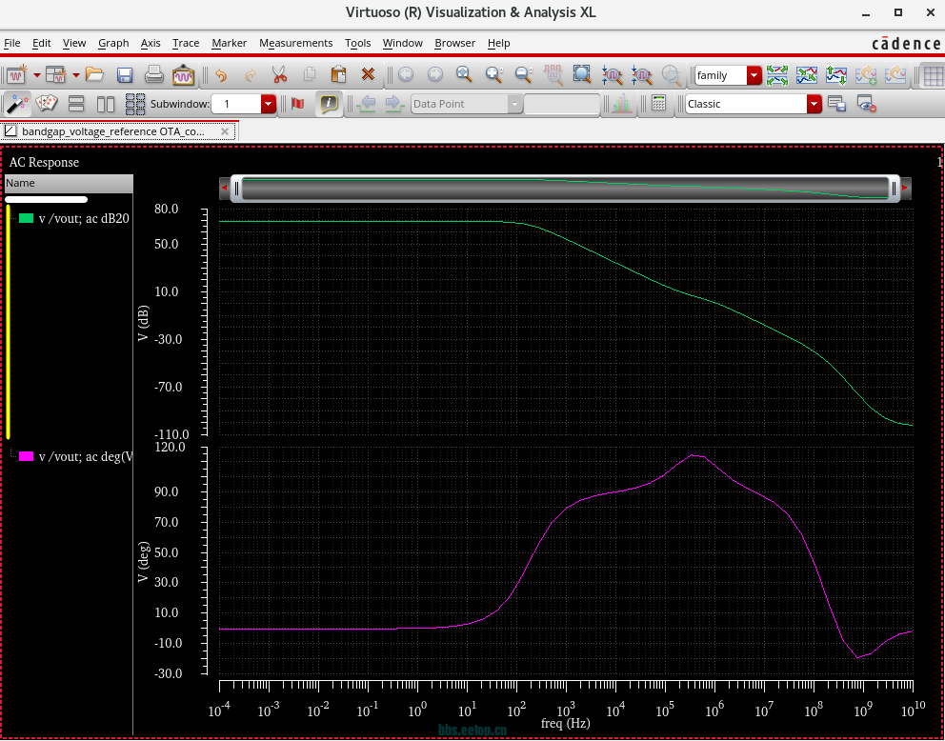Image resolution: width=945 pixels, height=741 pixels.
Task: Close the bandgap_voltage_reference tab
Action: (x=225, y=131)
